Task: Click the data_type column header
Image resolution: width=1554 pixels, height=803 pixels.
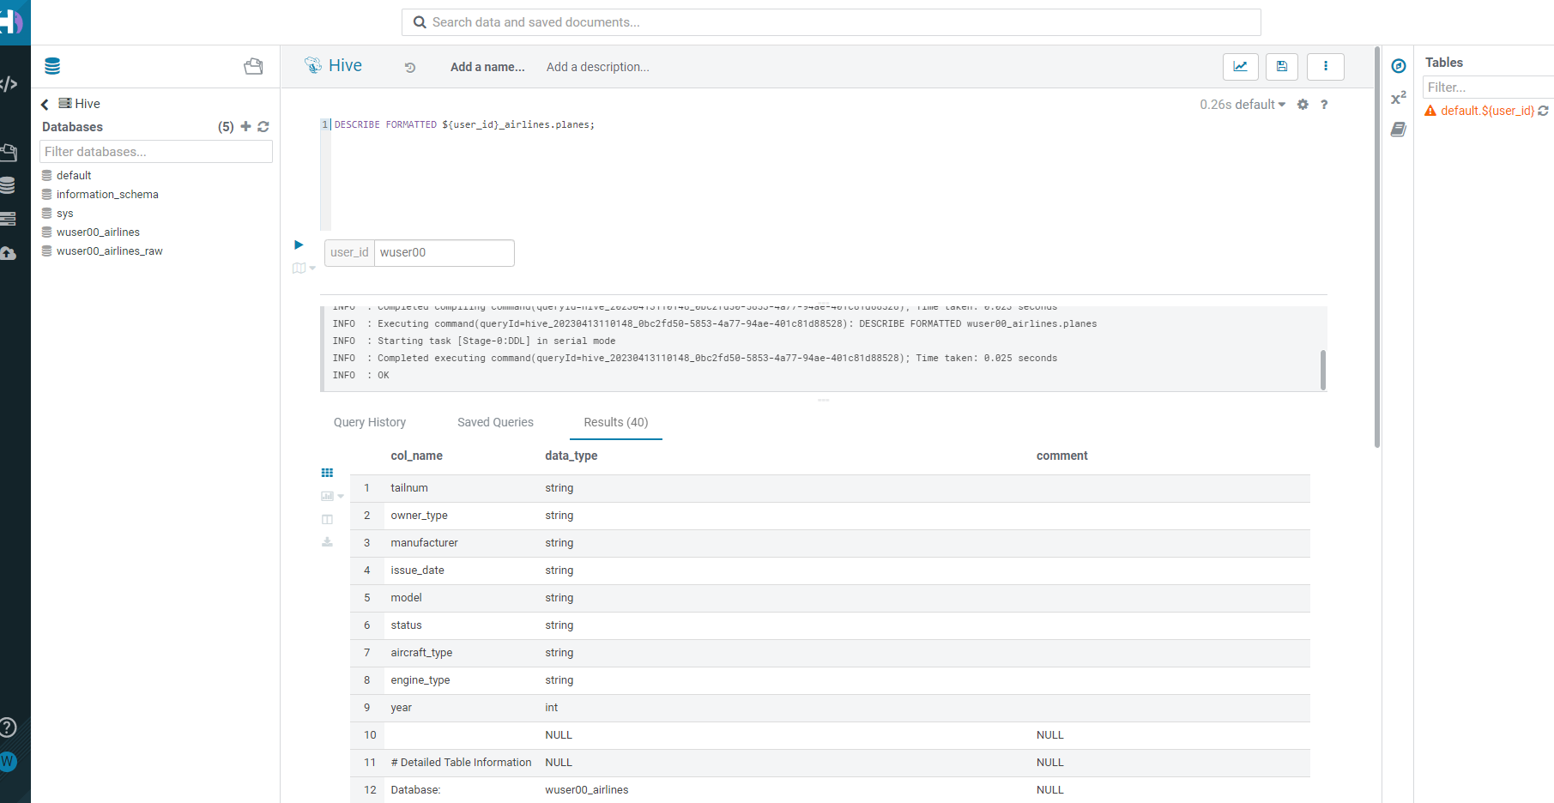Action: (571, 456)
